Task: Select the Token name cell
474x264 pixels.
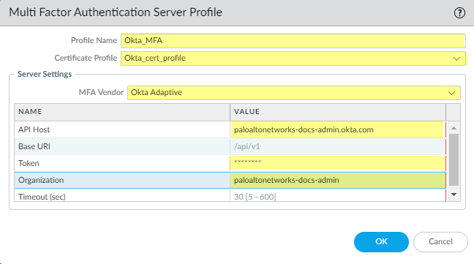Action: 122,163
